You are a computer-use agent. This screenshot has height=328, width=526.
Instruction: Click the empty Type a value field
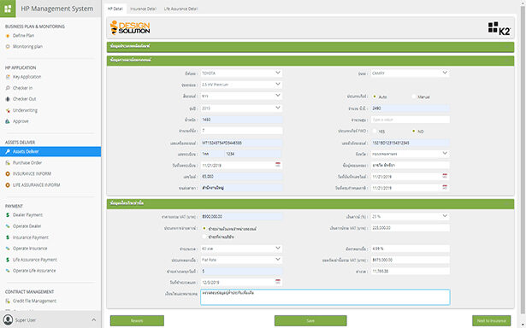410,120
